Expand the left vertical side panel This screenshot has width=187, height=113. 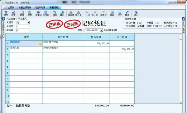click(3, 28)
